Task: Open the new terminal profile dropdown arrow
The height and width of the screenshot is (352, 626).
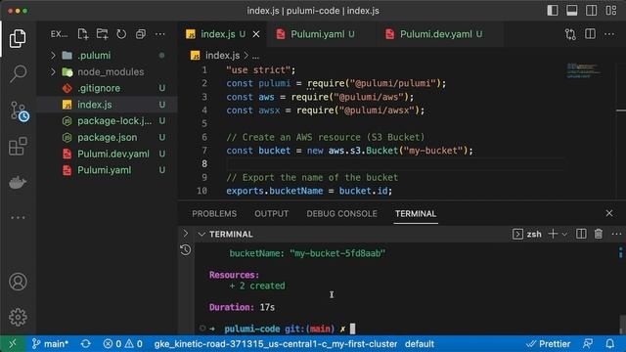Action: point(564,235)
